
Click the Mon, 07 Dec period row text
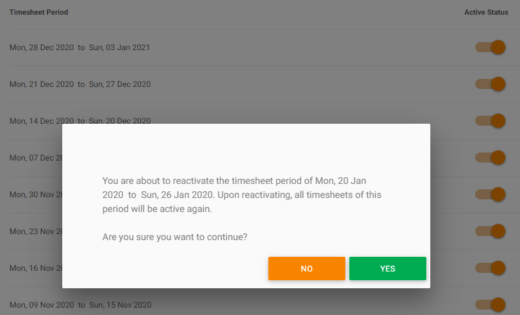[x=35, y=158]
